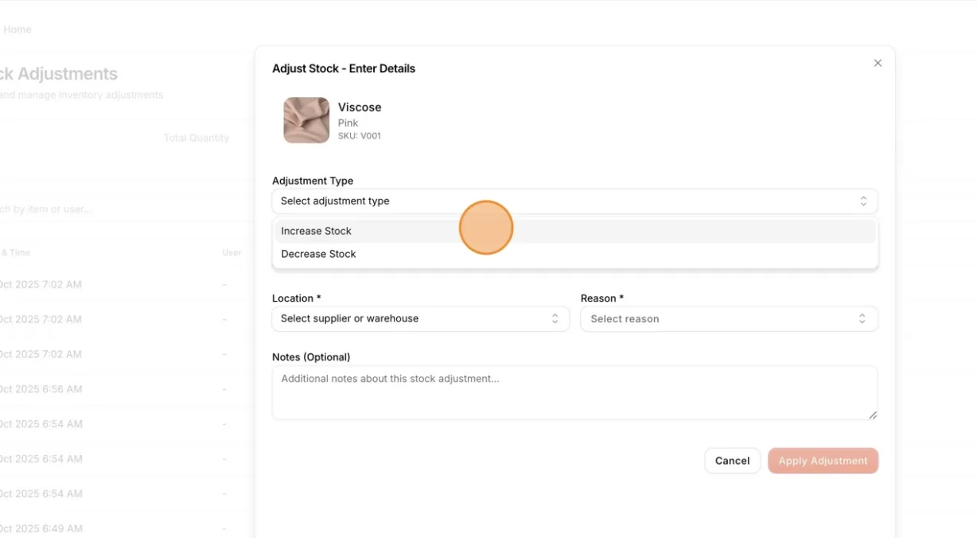Open the Select adjustment type dropdown
This screenshot has width=977, height=538.
point(574,201)
